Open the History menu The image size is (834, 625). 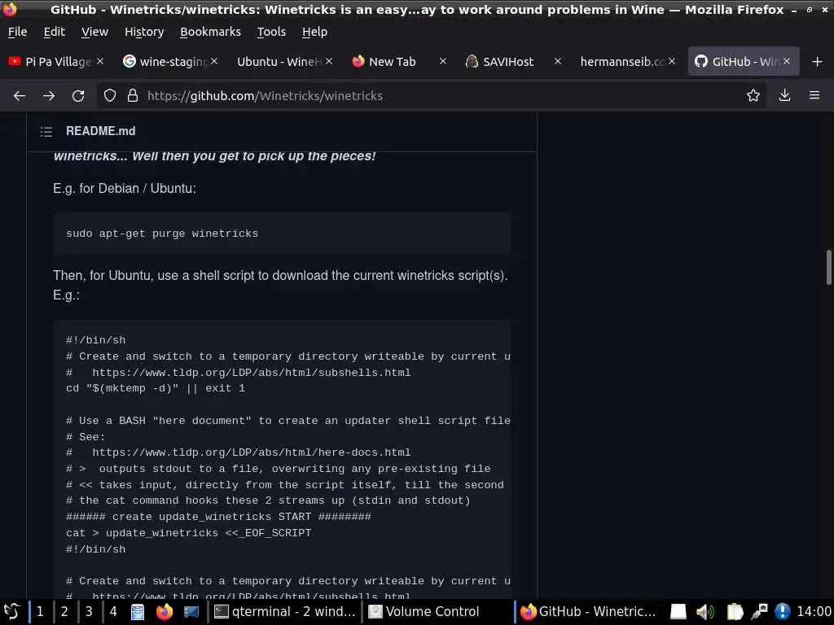(x=144, y=32)
